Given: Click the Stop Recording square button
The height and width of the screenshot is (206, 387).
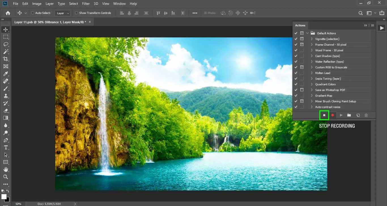Looking at the screenshot, I should (x=324, y=115).
